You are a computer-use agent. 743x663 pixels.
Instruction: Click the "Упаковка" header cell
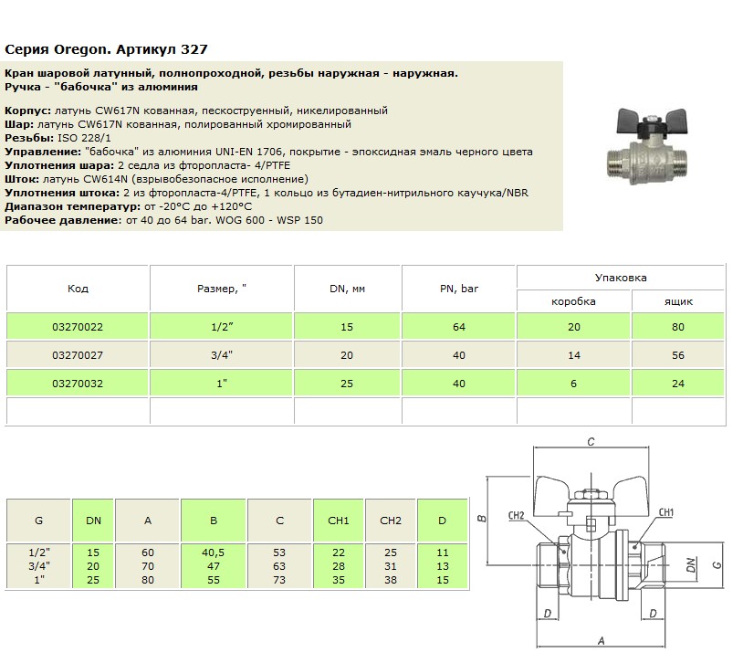pos(621,277)
